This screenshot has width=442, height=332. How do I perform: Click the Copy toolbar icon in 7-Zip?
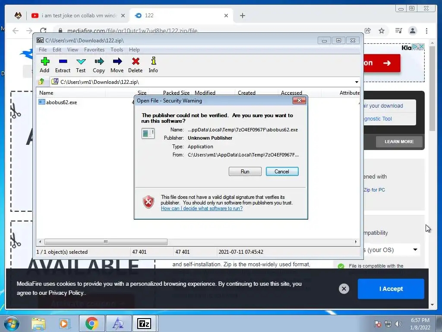[99, 65]
